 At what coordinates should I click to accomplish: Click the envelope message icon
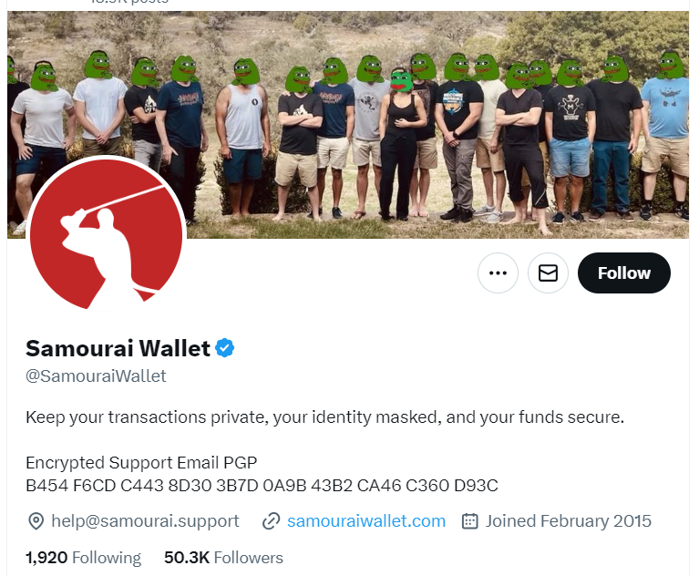(548, 273)
